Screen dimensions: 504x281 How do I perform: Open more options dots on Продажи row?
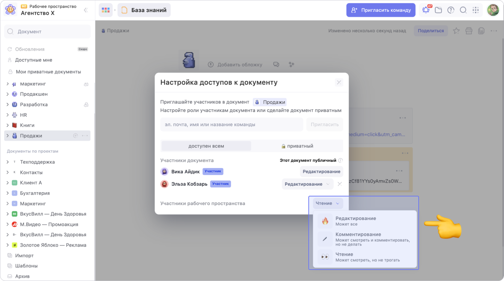click(x=85, y=136)
